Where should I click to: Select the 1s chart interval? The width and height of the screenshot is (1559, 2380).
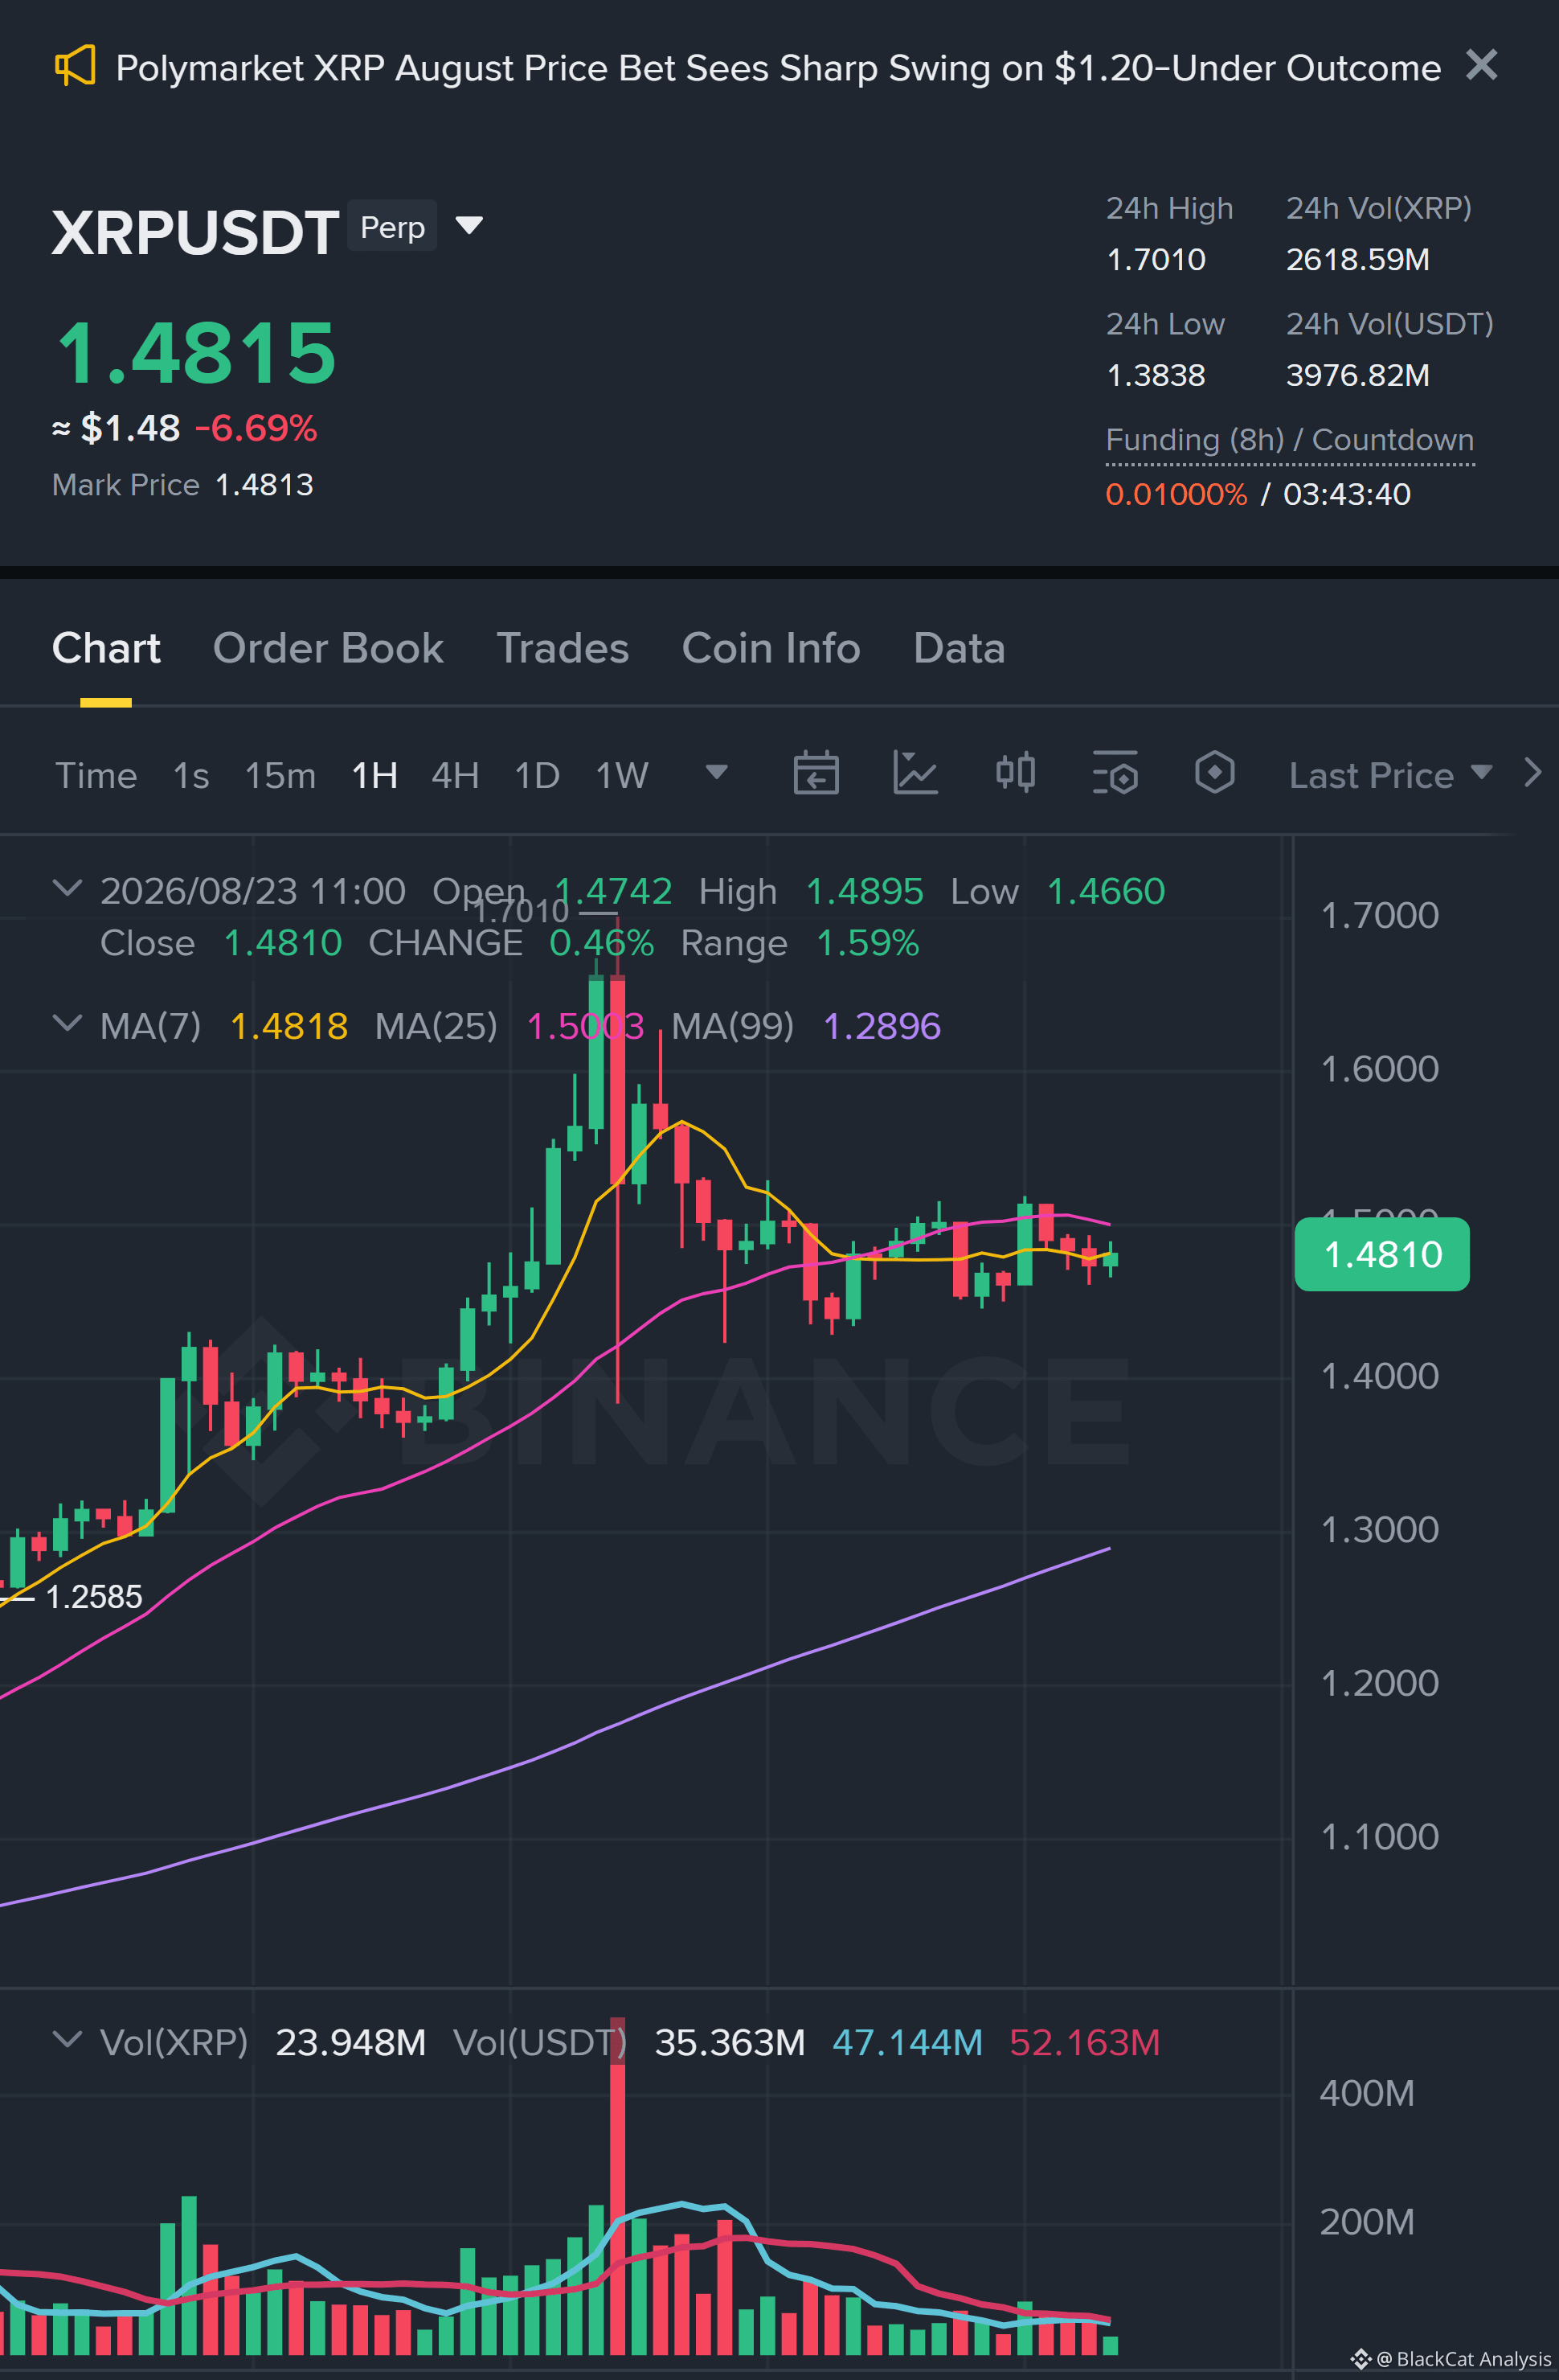(191, 775)
